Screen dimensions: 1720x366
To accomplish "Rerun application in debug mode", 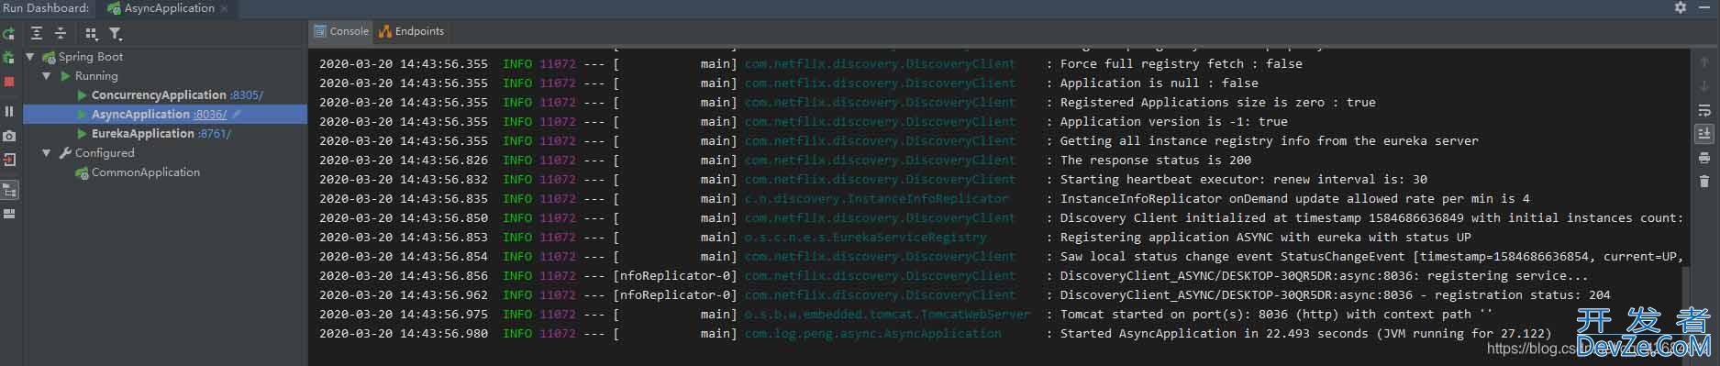I will tap(9, 58).
